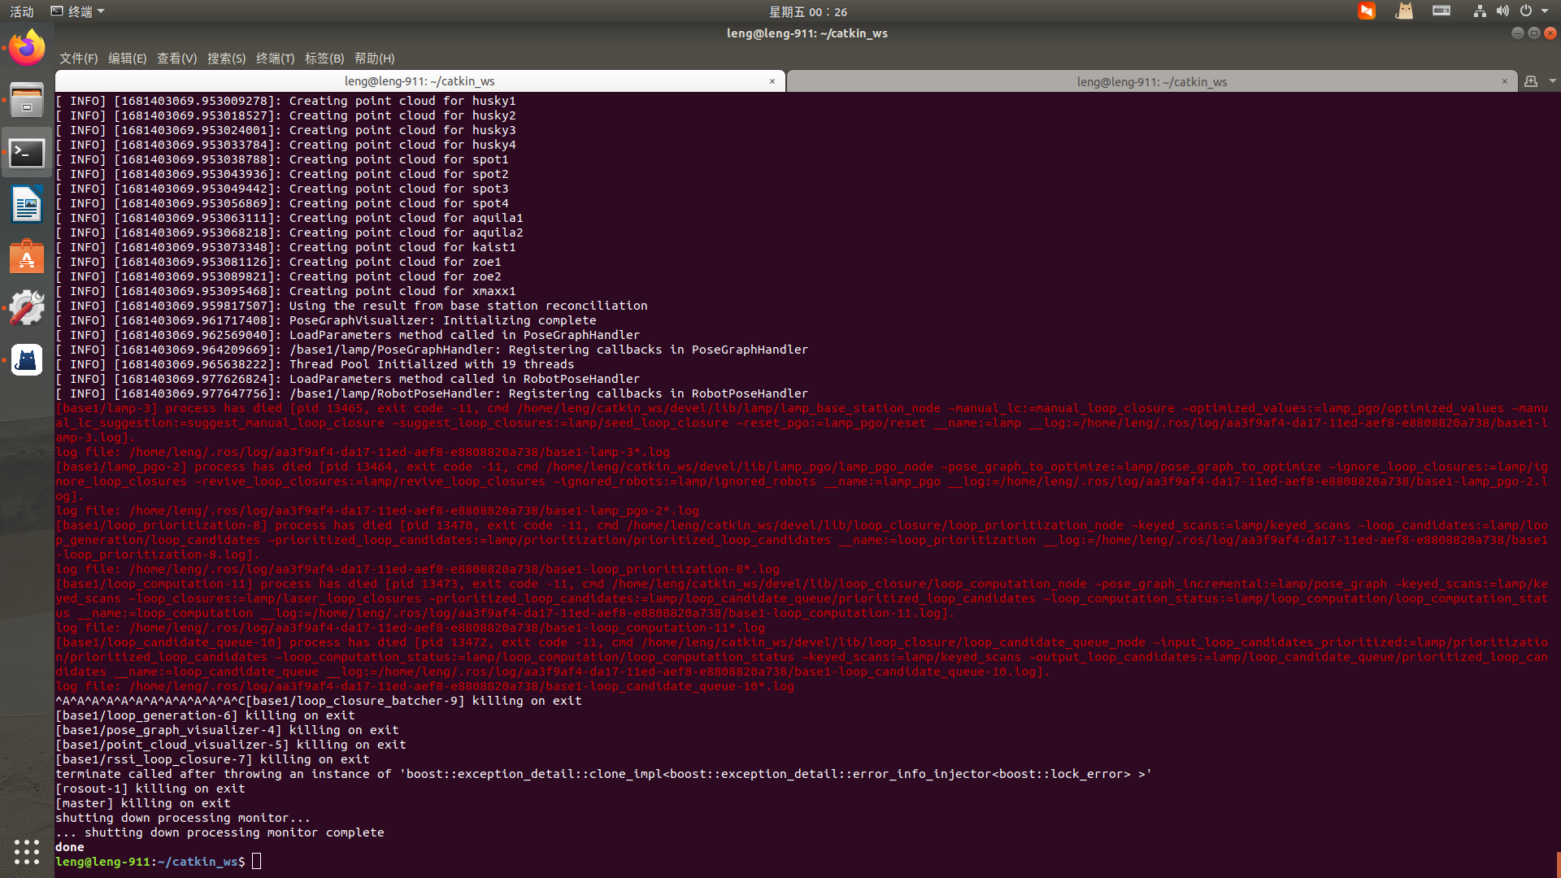Click the orange app indicator in the tray
The image size is (1561, 878).
pyautogui.click(x=1367, y=11)
